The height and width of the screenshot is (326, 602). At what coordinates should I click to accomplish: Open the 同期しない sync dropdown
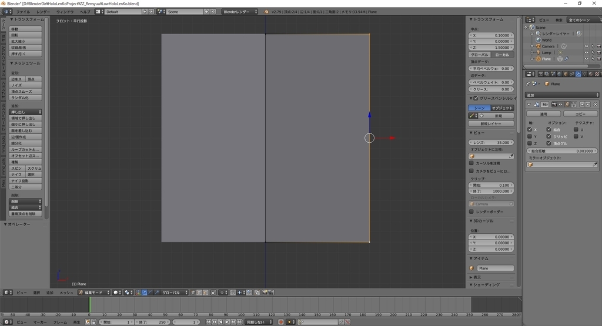259,322
